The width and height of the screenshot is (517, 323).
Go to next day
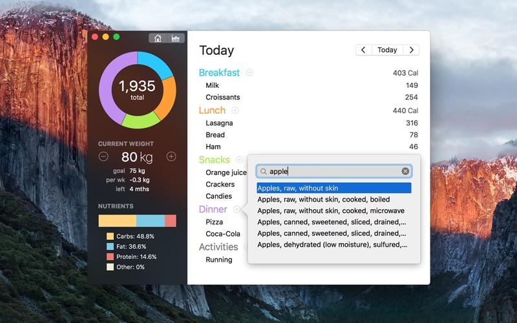[x=411, y=50]
